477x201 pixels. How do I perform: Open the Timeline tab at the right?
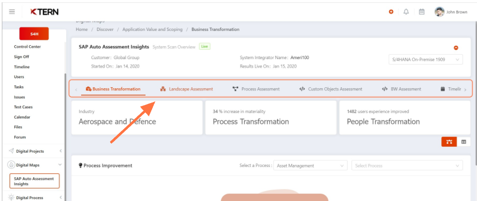point(451,89)
